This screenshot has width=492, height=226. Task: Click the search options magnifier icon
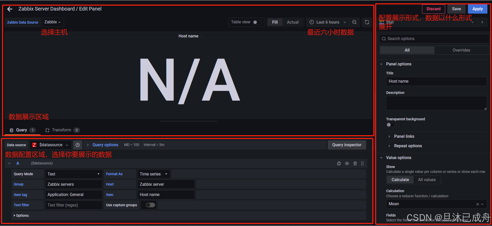(384, 39)
